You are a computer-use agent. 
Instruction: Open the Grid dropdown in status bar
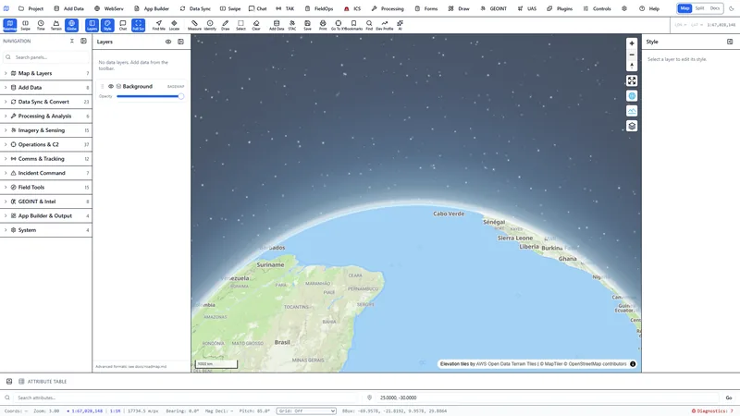coord(306,410)
